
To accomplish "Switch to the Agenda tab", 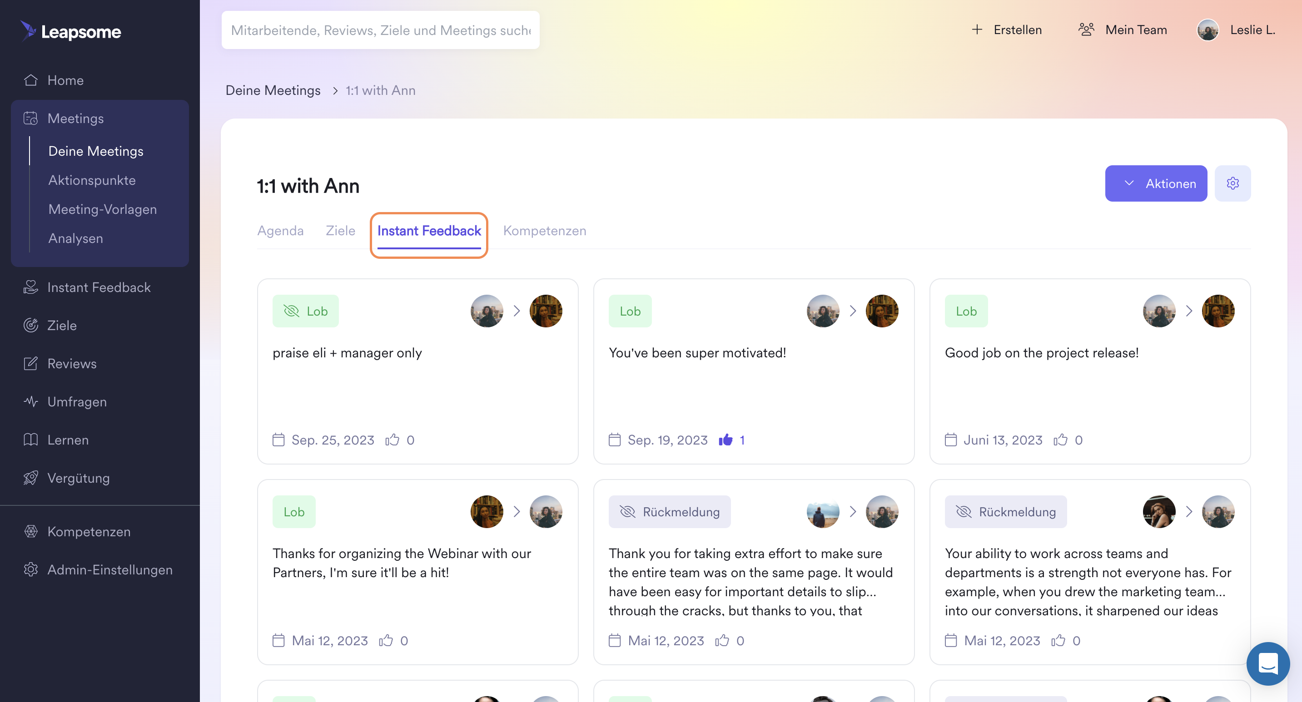I will 280,231.
